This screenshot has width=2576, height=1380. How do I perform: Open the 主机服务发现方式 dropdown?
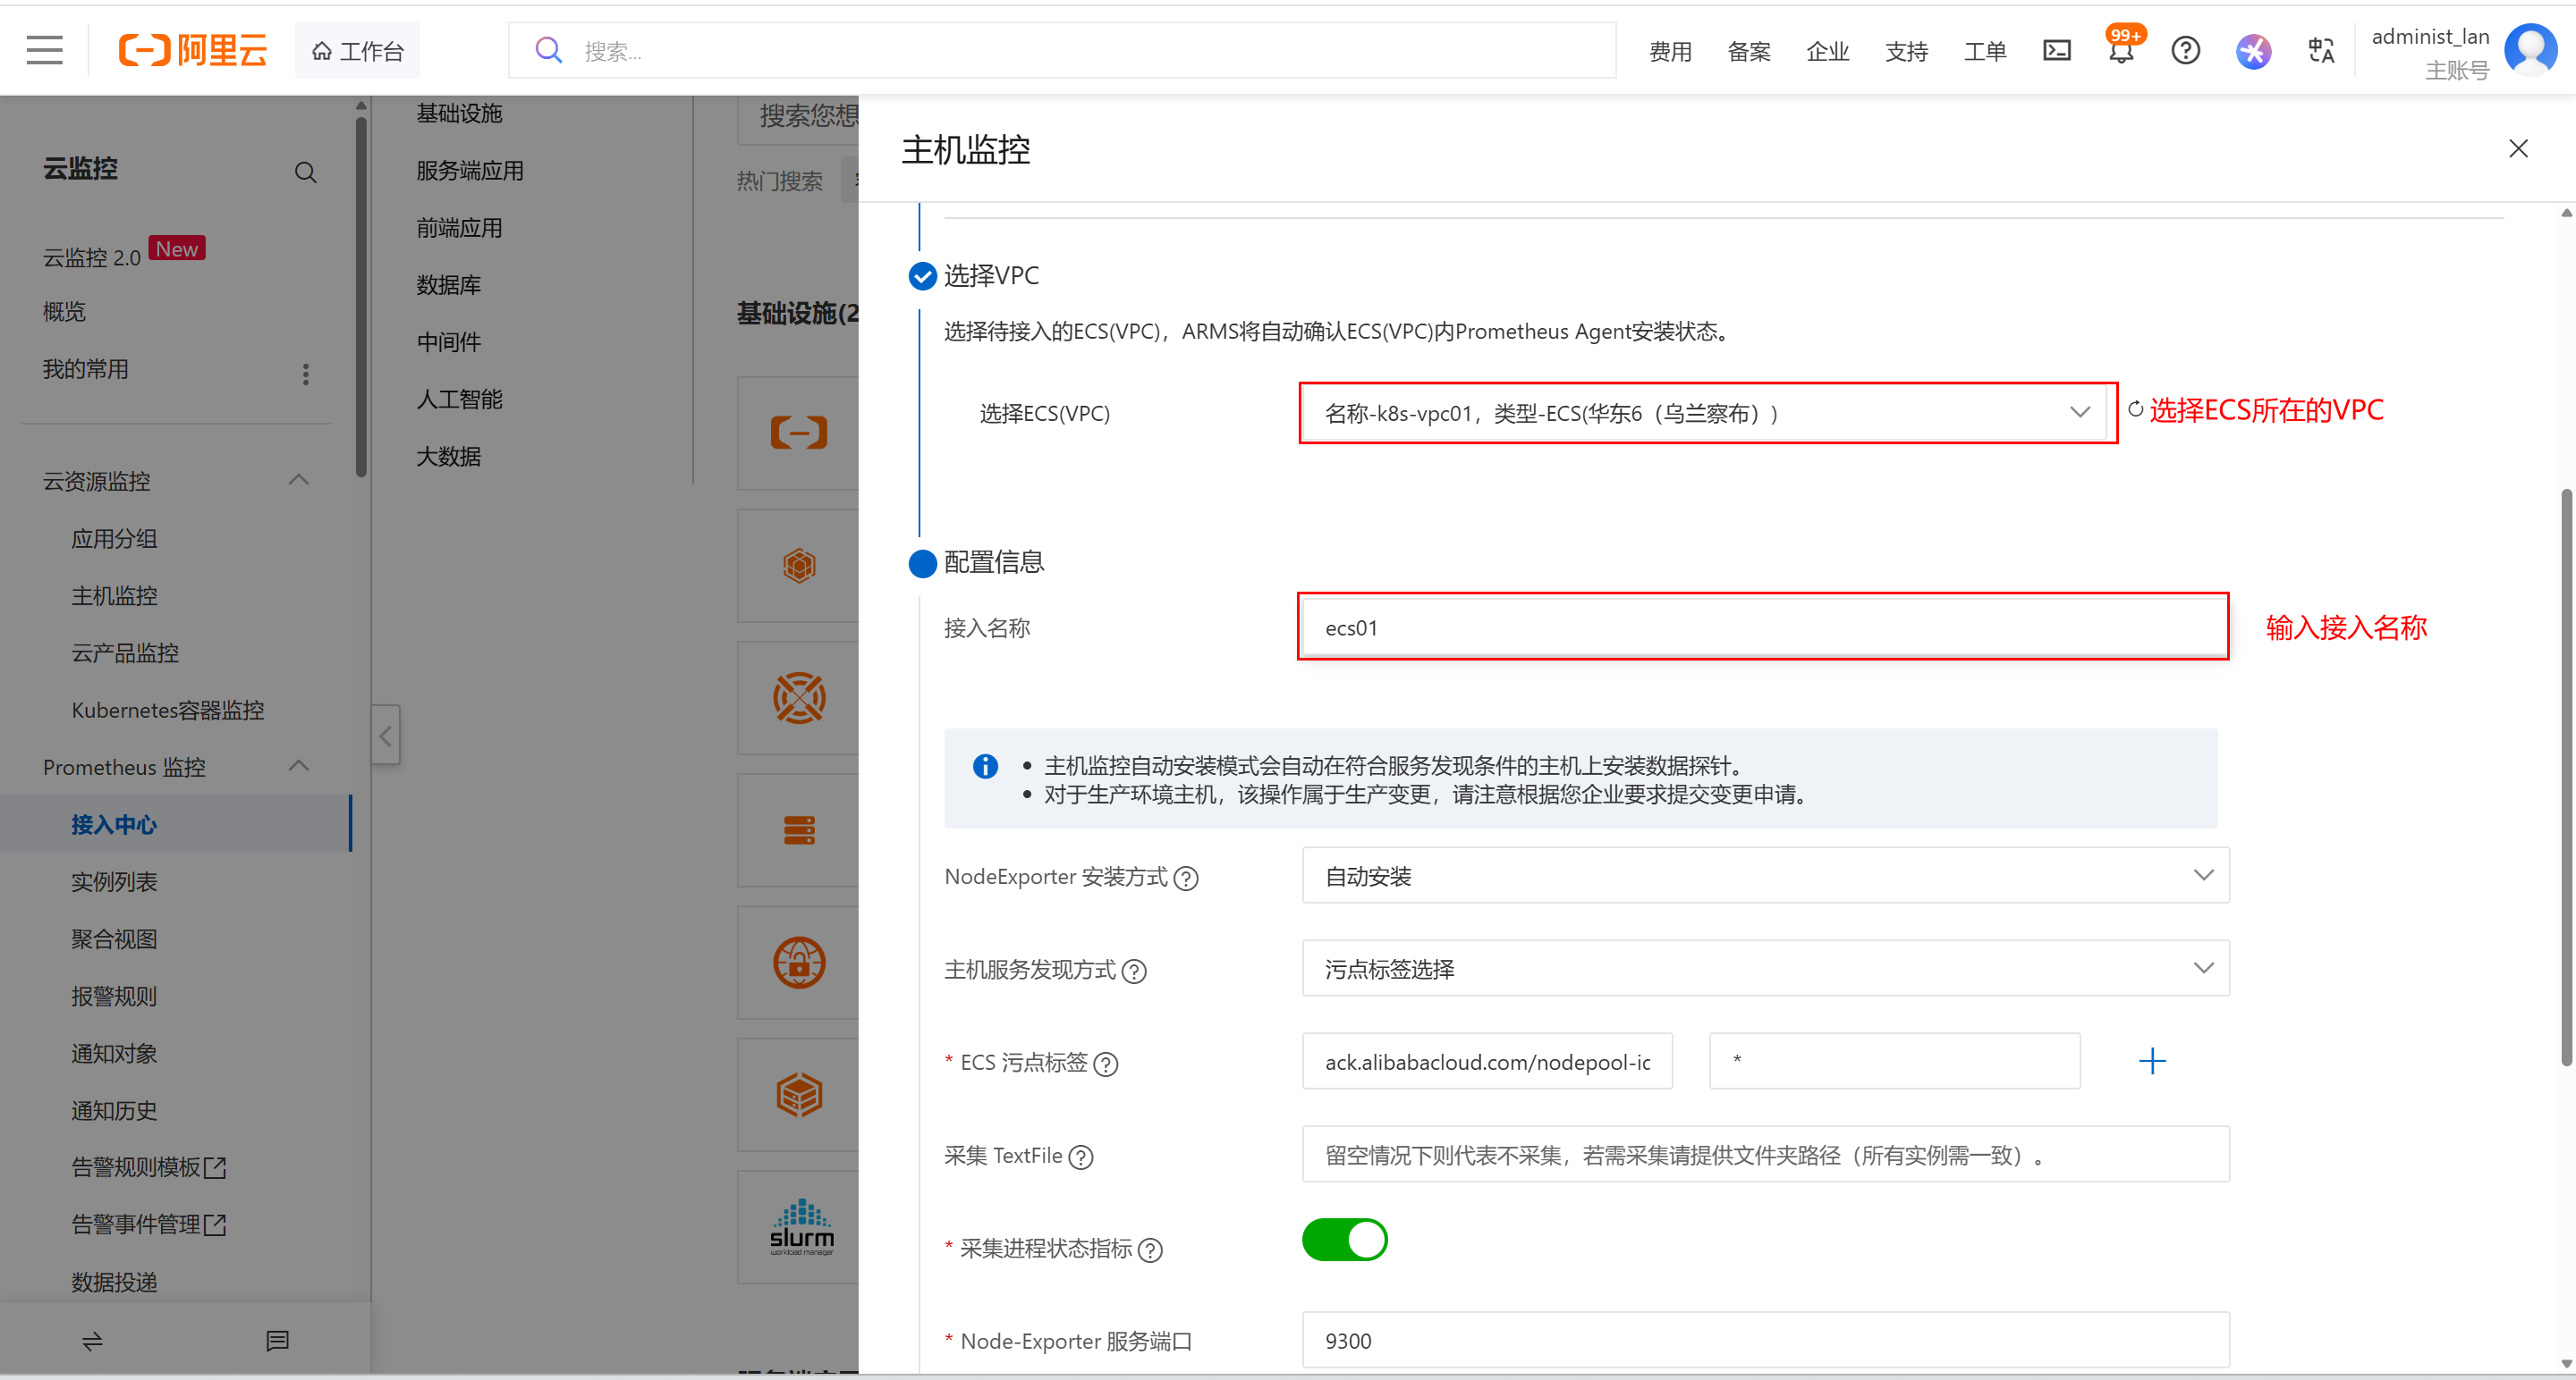tap(1765, 968)
